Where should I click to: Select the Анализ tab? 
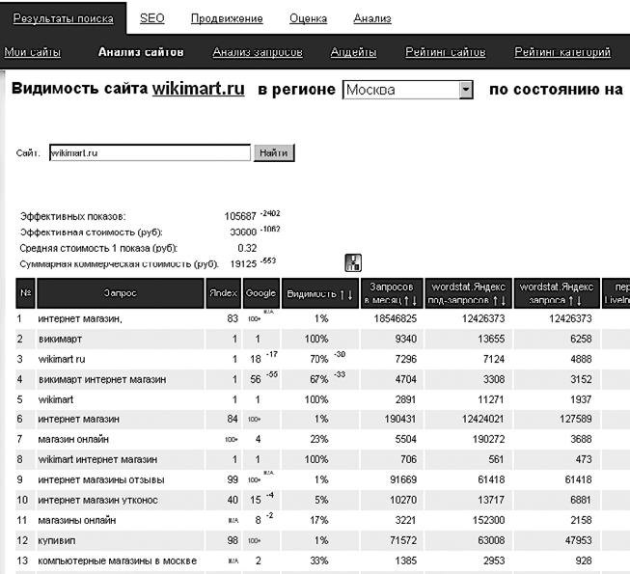pos(372,18)
